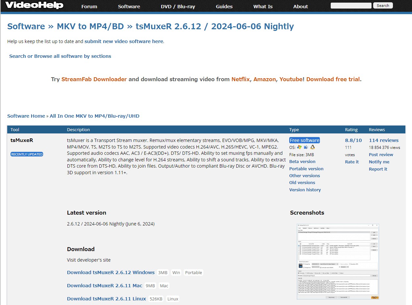Viewport: 412px width, 305px height.
Task: Open the DVD / Blu-ray menu
Action: click(178, 7)
